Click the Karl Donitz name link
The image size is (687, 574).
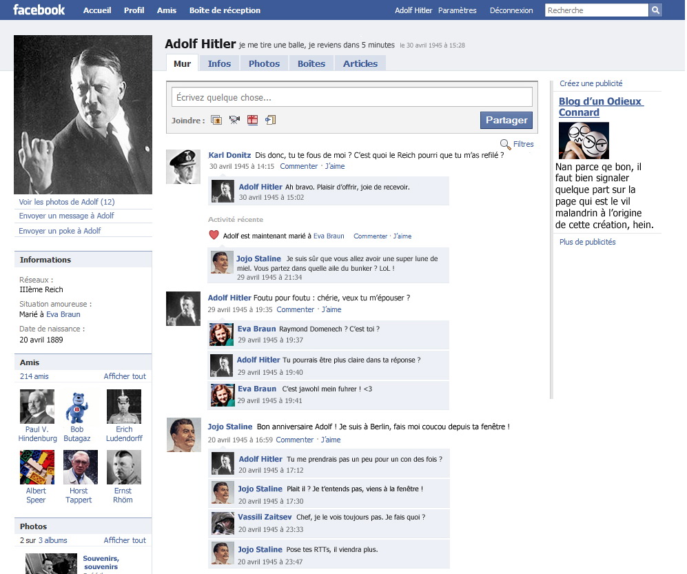(x=229, y=155)
